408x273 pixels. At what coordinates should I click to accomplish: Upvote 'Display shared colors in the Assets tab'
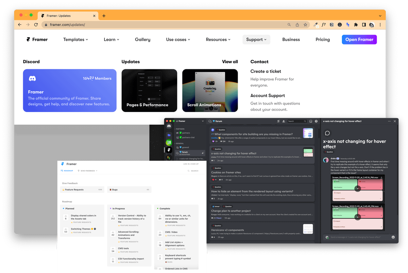point(66,217)
